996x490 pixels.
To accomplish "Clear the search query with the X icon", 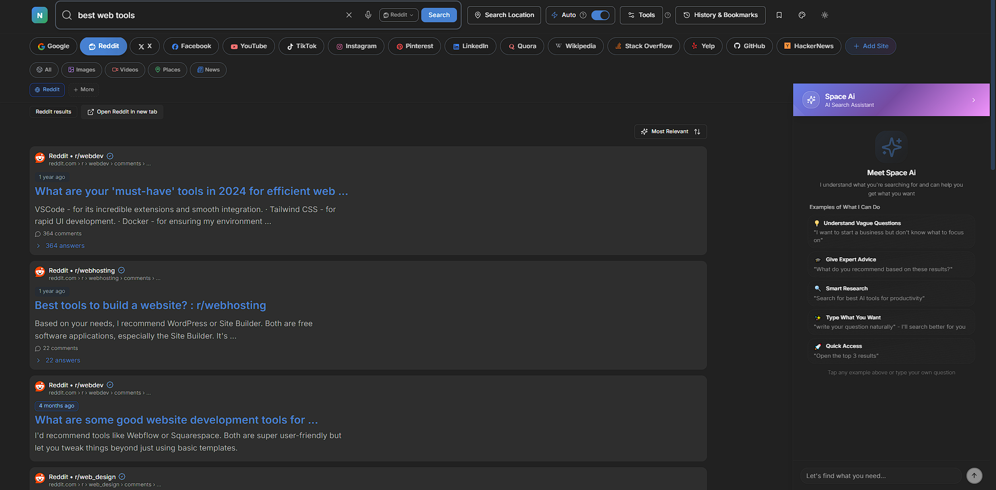I will click(x=349, y=15).
